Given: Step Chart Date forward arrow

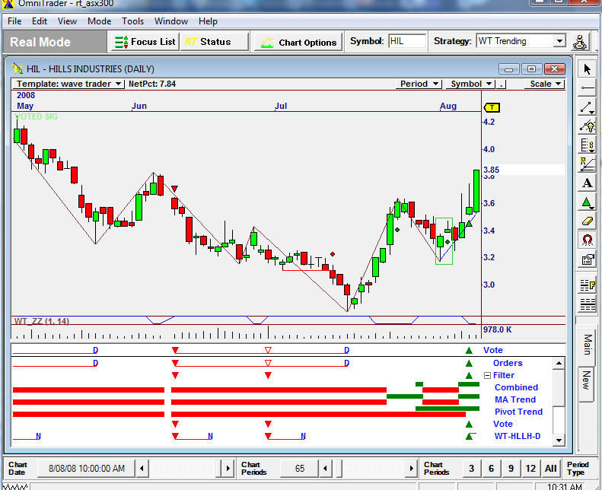Looking at the screenshot, I should [x=228, y=468].
